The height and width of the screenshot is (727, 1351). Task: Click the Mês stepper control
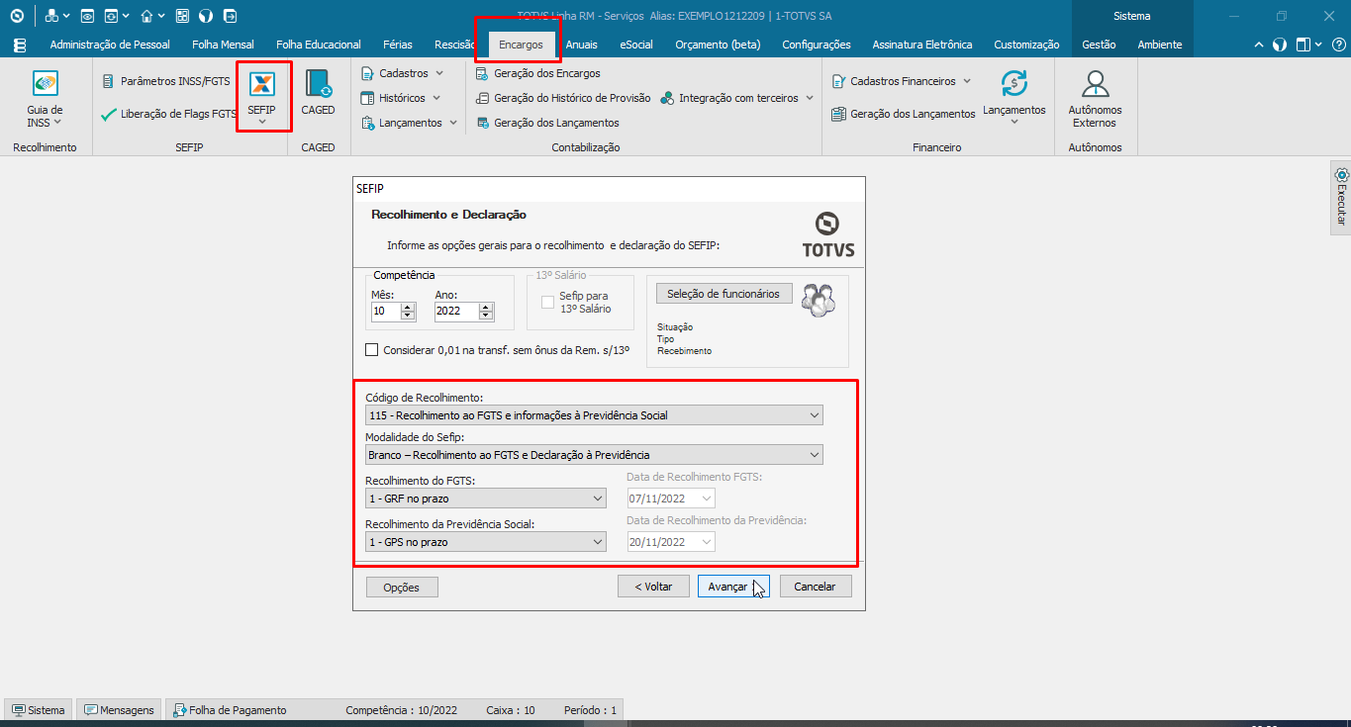click(408, 311)
